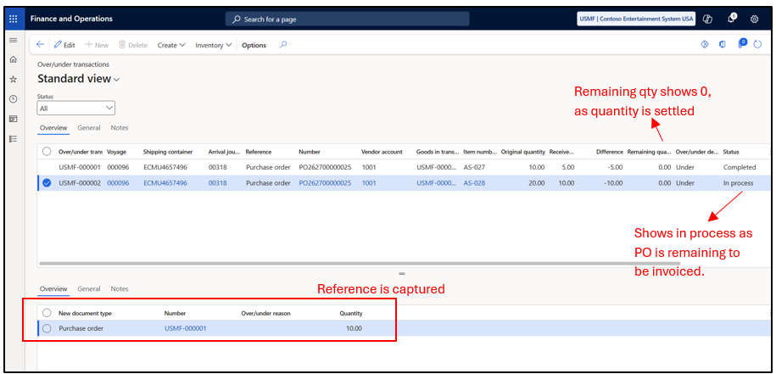Open the notifications bell icon
This screenshot has height=374, width=776.
731,19
